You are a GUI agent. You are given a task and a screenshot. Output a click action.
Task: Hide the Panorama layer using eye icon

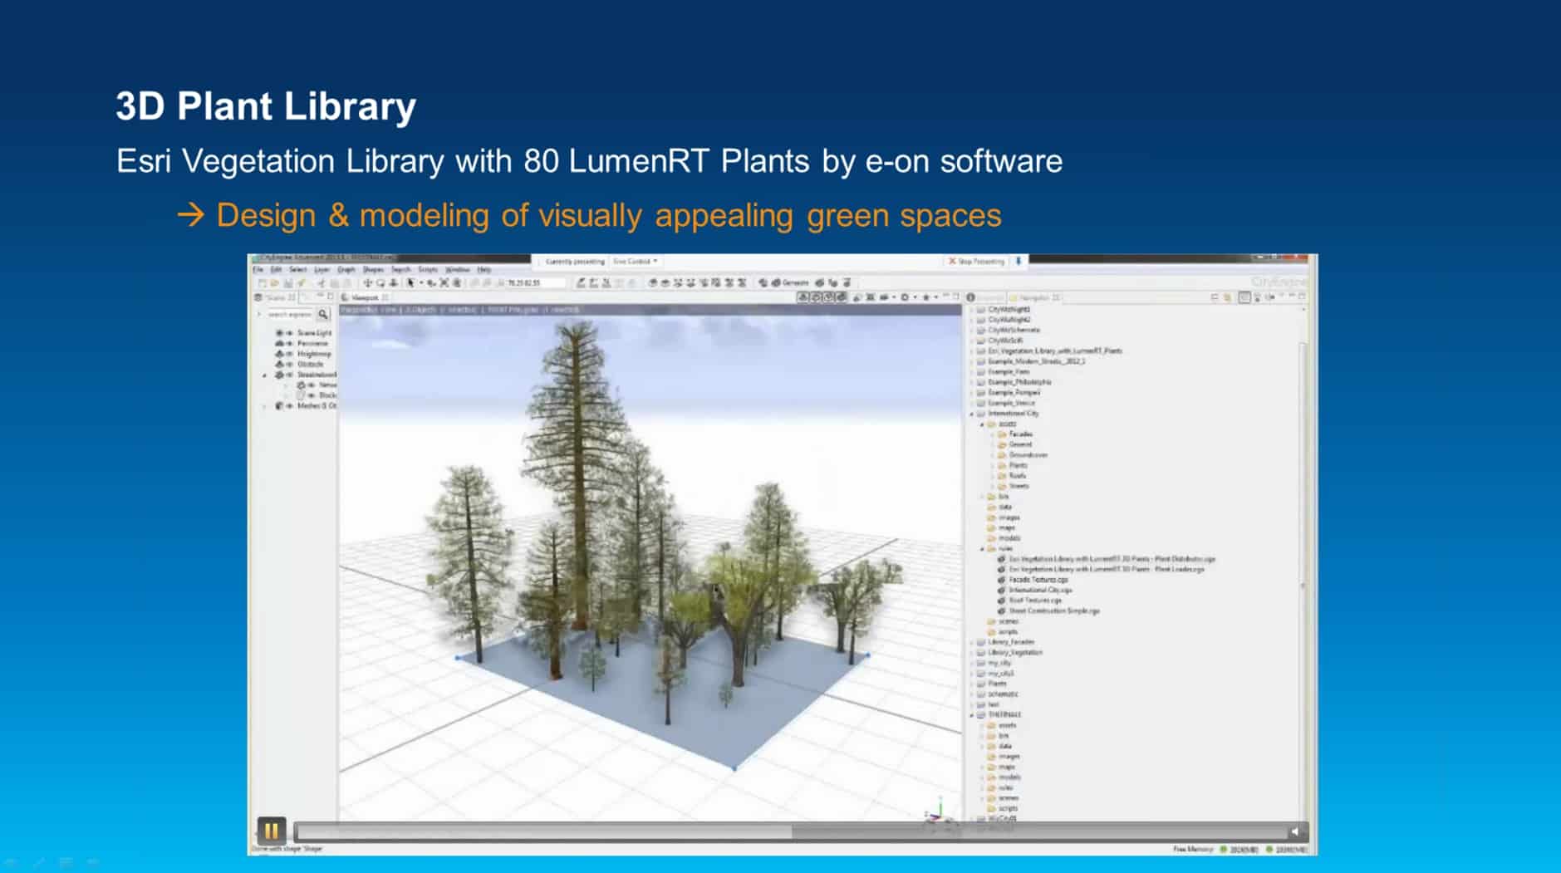(288, 343)
